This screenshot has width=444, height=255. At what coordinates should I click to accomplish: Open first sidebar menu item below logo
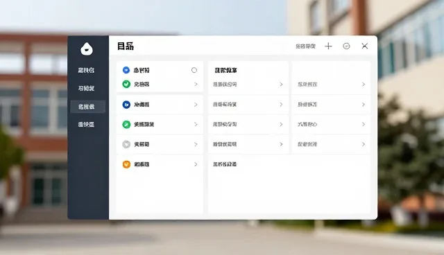[x=86, y=70]
